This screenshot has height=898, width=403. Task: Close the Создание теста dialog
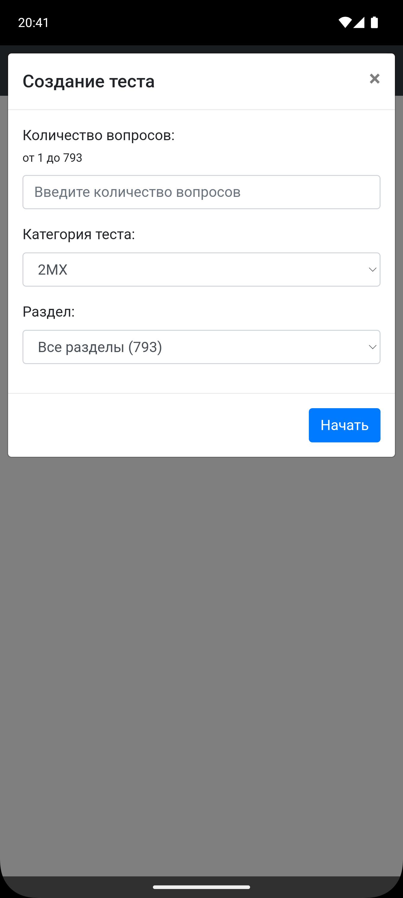coord(375,79)
